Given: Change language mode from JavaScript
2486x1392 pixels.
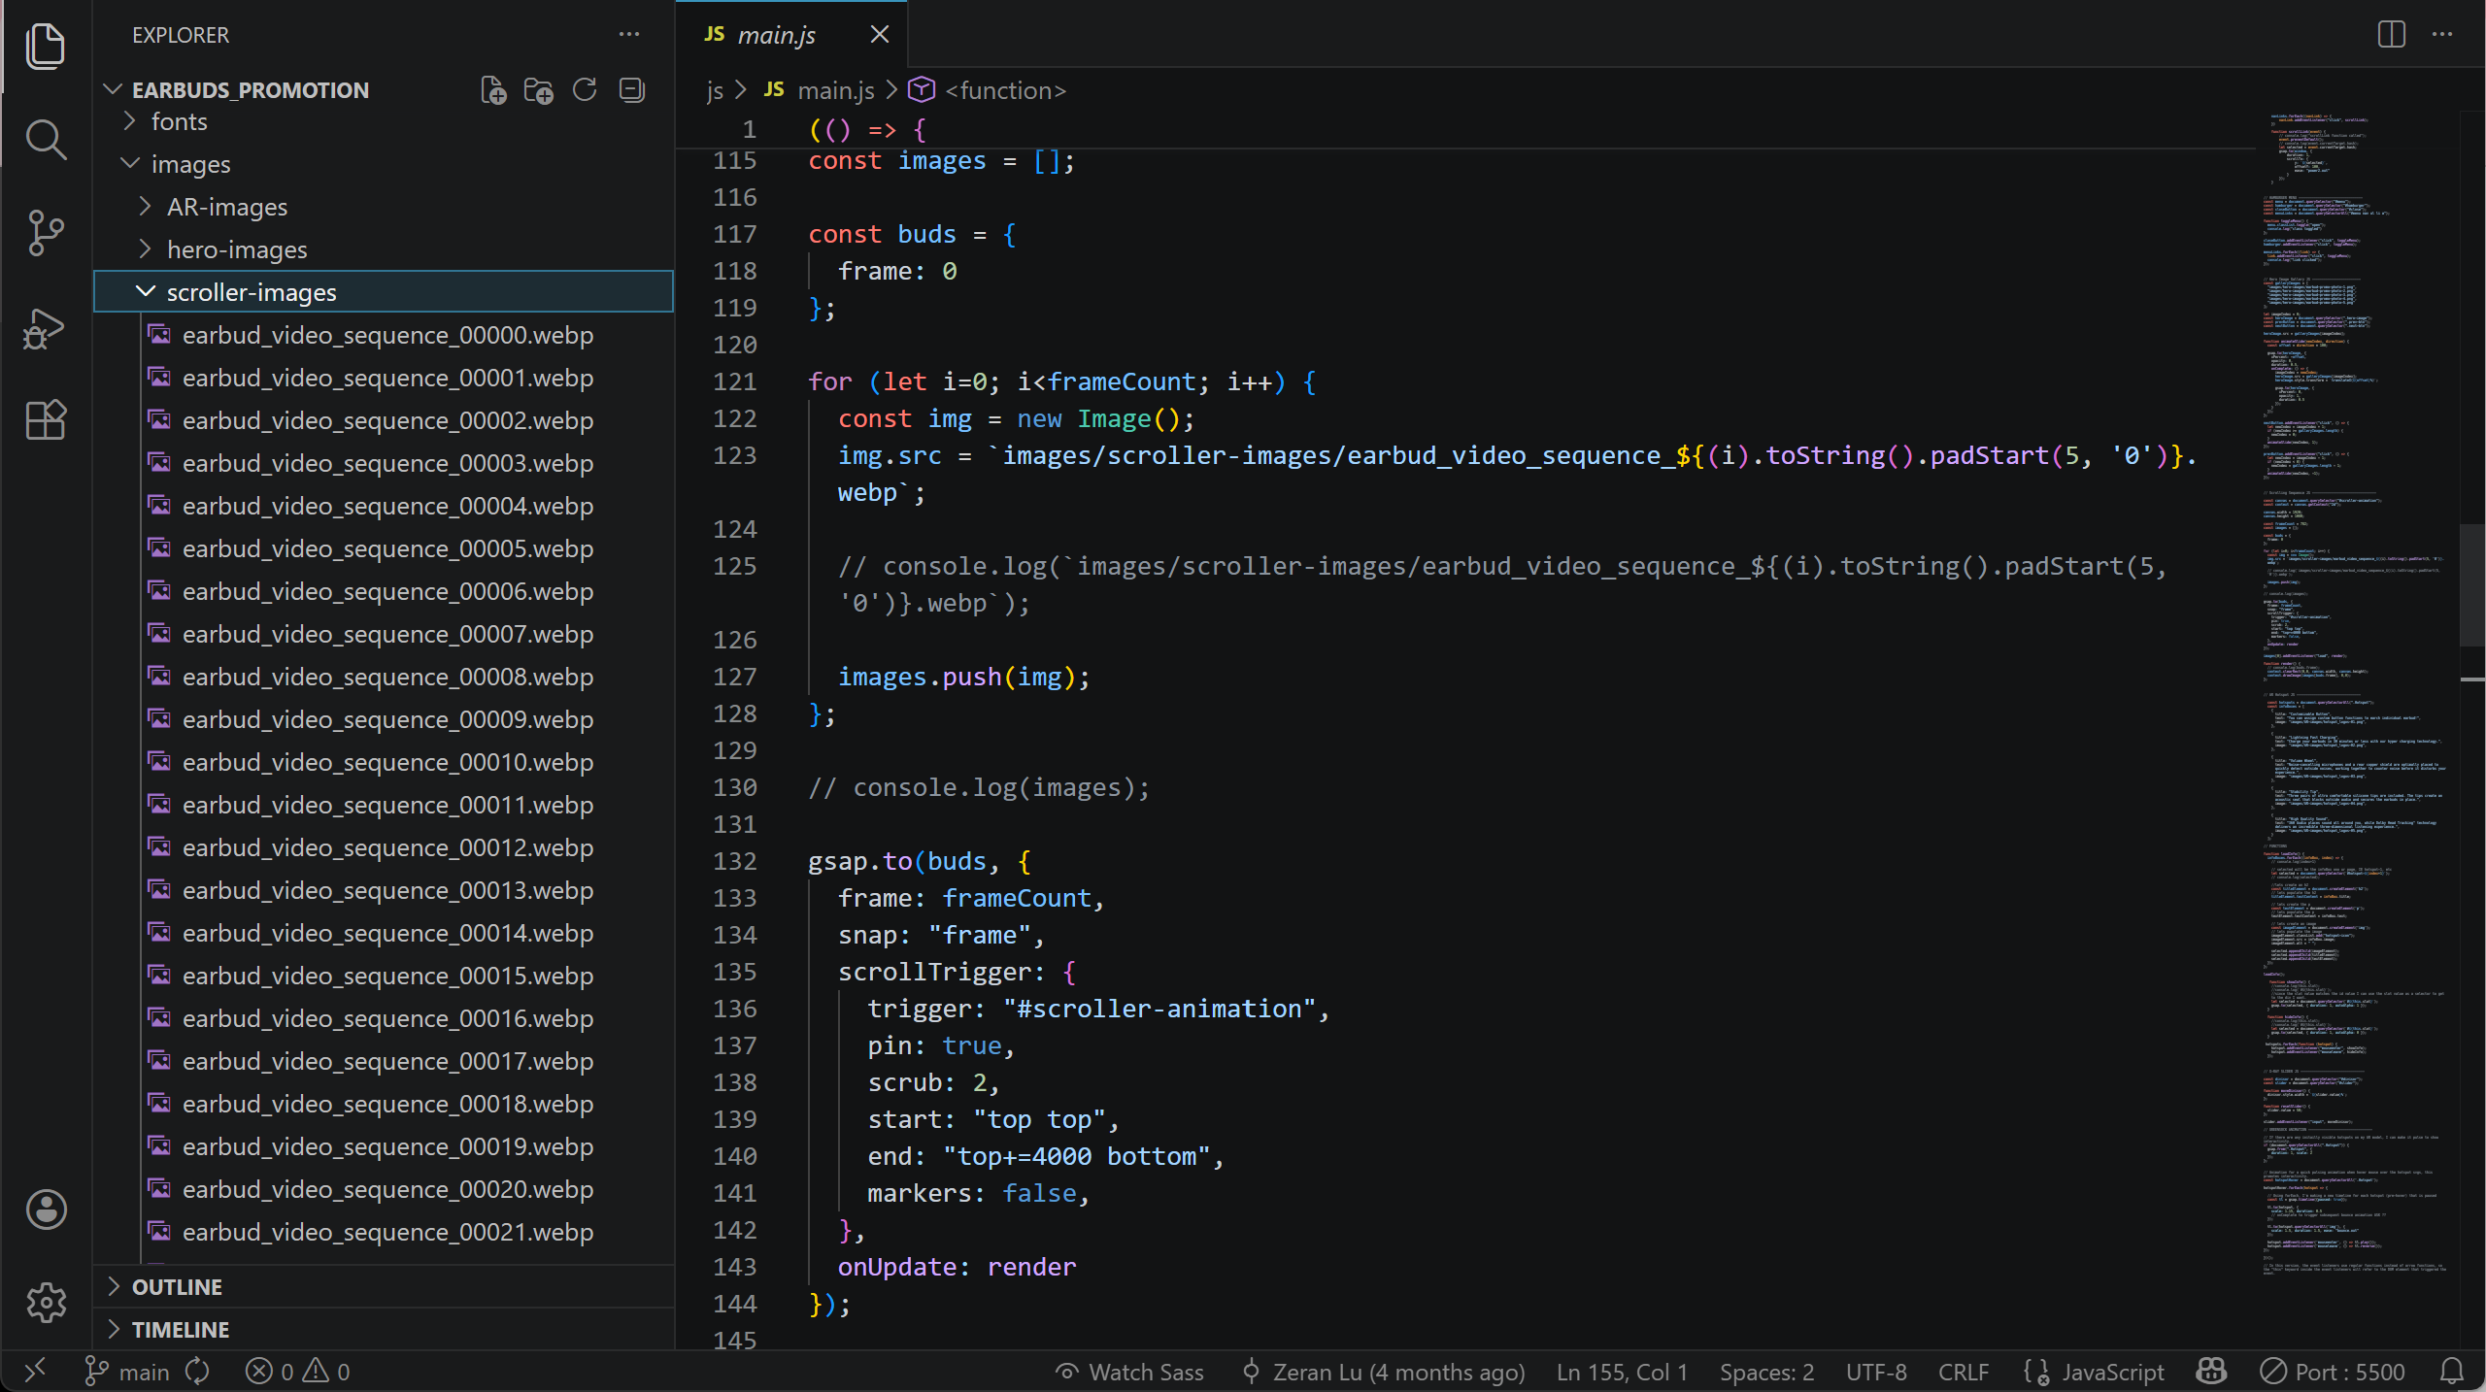Looking at the screenshot, I should [2112, 1372].
